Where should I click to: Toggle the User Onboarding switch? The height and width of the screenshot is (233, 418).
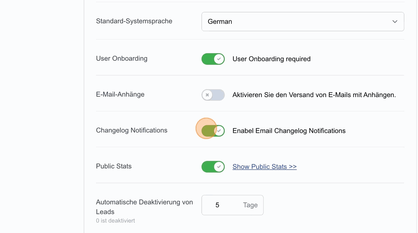pos(213,59)
